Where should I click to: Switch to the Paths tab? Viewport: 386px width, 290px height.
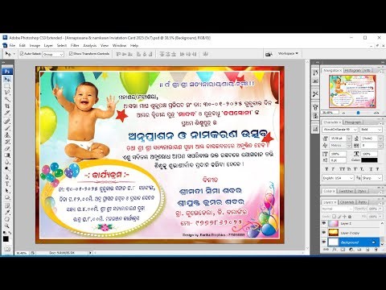tap(362, 202)
